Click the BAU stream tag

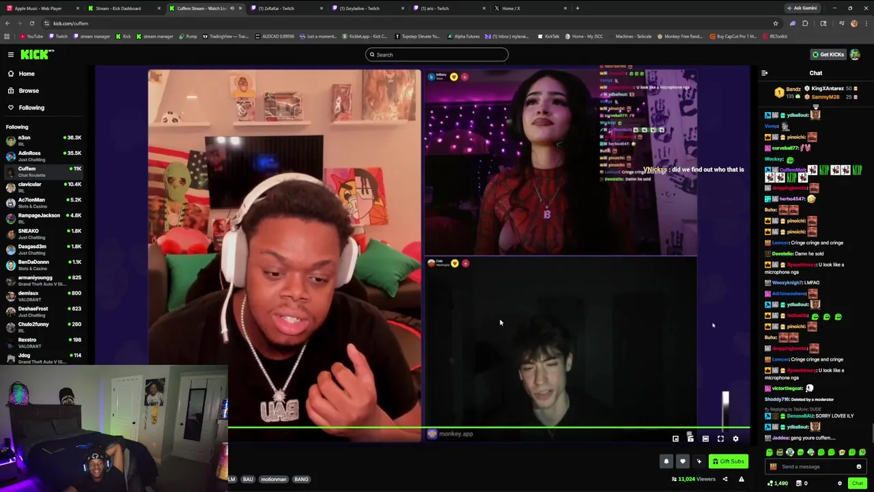[x=248, y=480]
